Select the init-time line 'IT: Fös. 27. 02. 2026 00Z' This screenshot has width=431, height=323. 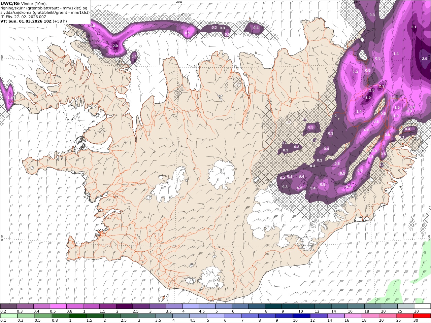coord(24,16)
